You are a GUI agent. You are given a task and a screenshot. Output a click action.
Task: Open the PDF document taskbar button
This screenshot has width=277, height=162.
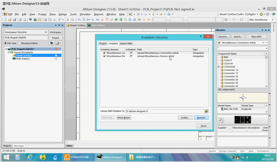pos(78,157)
